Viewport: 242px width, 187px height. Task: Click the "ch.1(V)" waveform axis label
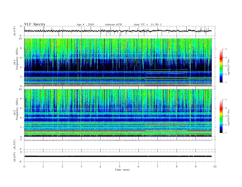point(15,31)
